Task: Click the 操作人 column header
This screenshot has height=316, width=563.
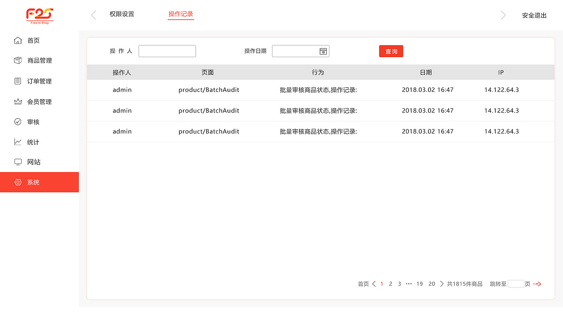Action: (x=122, y=73)
